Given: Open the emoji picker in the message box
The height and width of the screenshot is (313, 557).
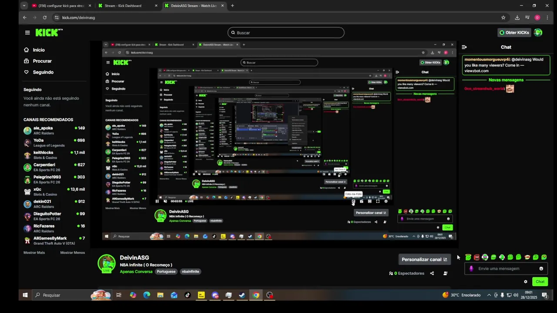Looking at the screenshot, I should 541,269.
